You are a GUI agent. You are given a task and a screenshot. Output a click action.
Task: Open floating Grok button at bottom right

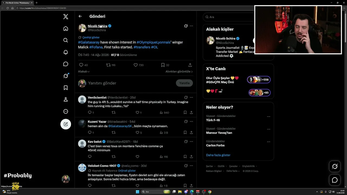click(335, 167)
